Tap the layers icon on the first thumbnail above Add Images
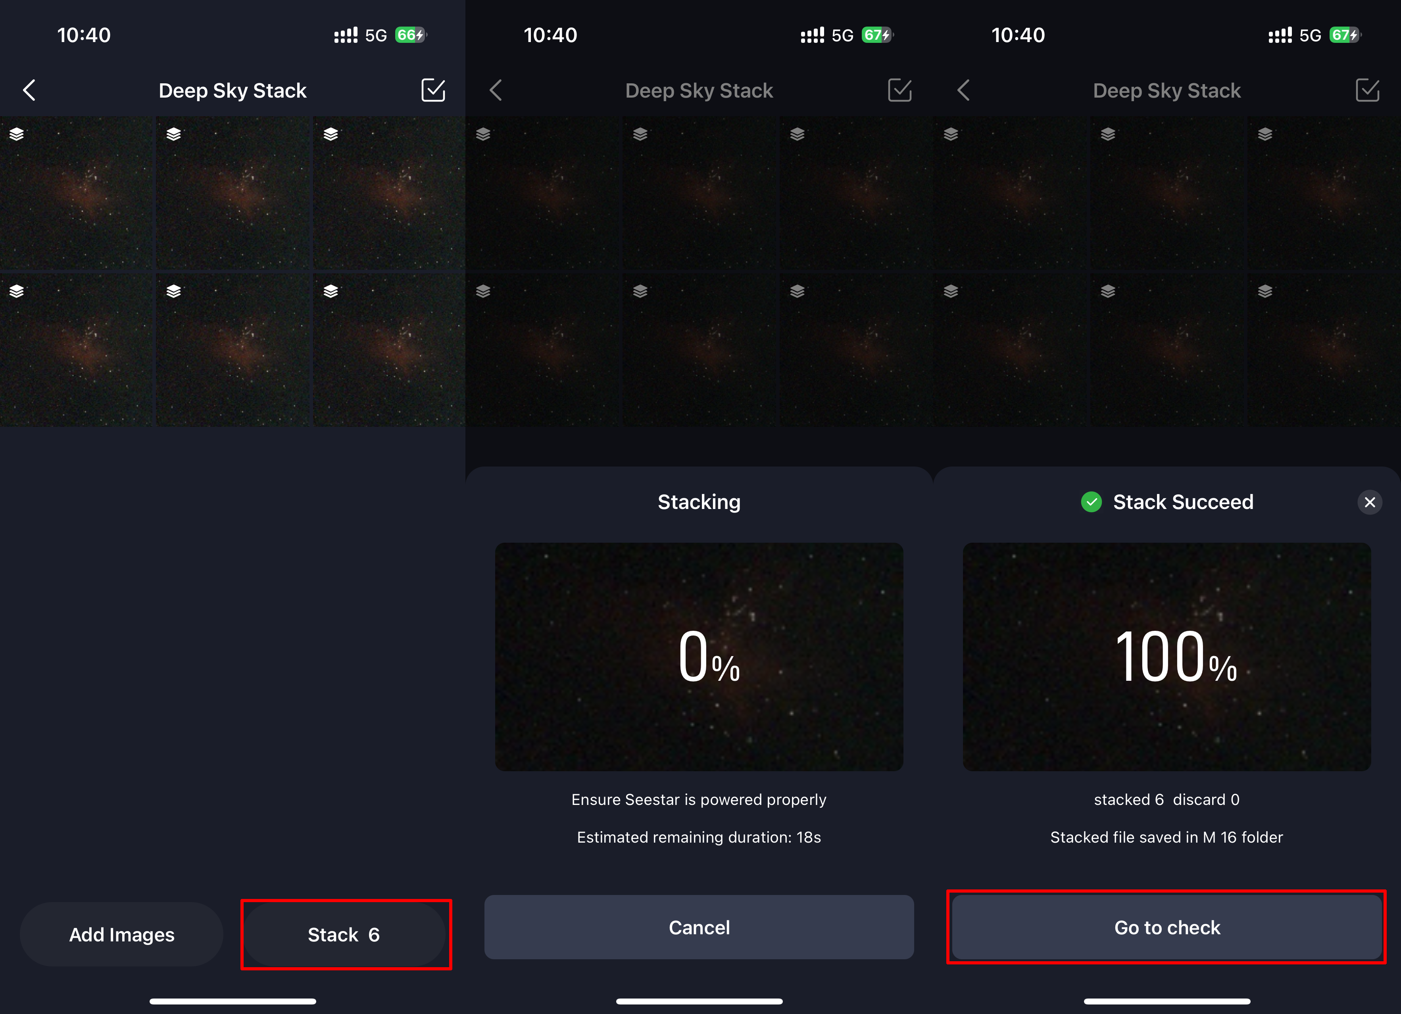The width and height of the screenshot is (1401, 1014). tap(17, 291)
